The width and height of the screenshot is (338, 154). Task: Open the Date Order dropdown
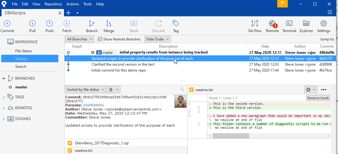158,39
